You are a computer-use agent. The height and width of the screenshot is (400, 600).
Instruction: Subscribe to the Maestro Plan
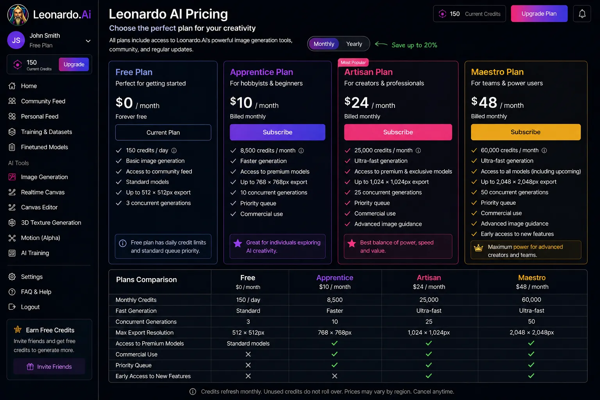pyautogui.click(x=526, y=132)
